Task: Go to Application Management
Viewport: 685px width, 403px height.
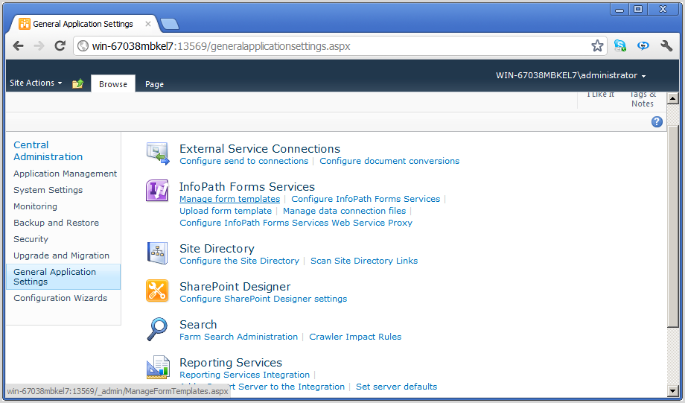Action: (x=65, y=174)
